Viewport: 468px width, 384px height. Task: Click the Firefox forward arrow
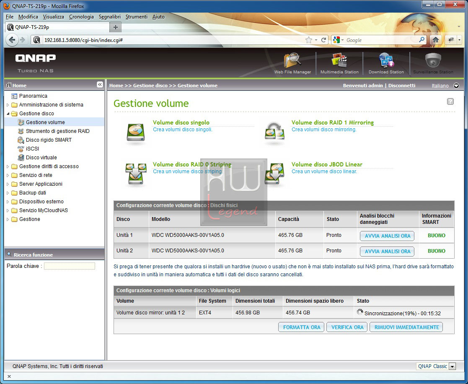click(x=22, y=40)
